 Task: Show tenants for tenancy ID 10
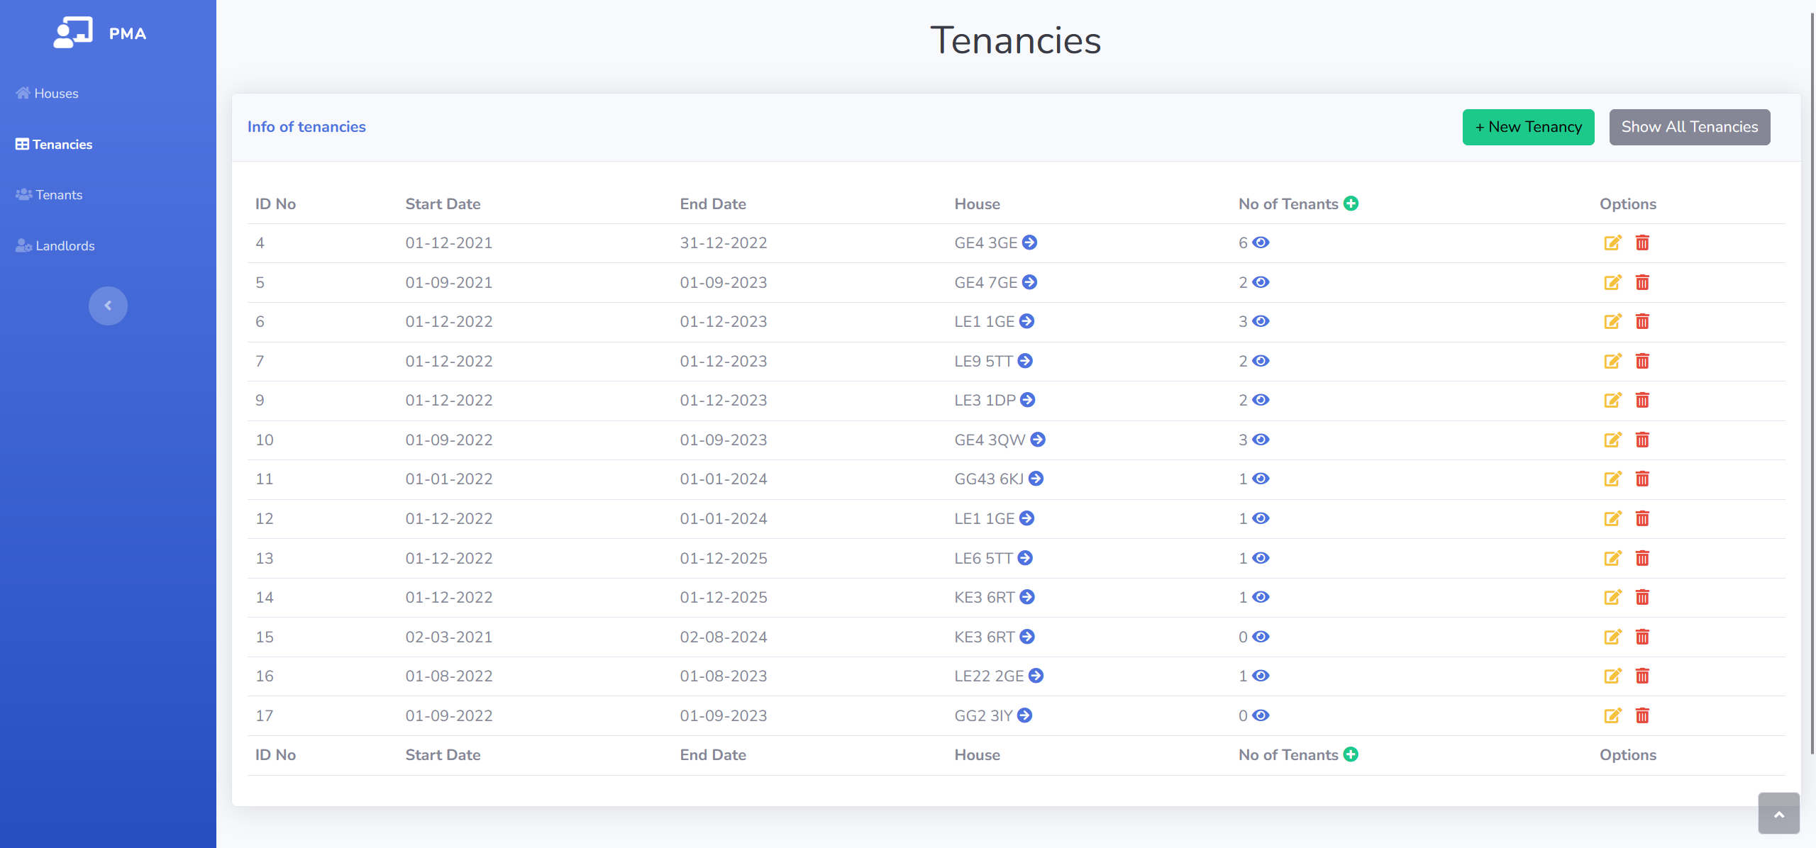click(x=1261, y=440)
